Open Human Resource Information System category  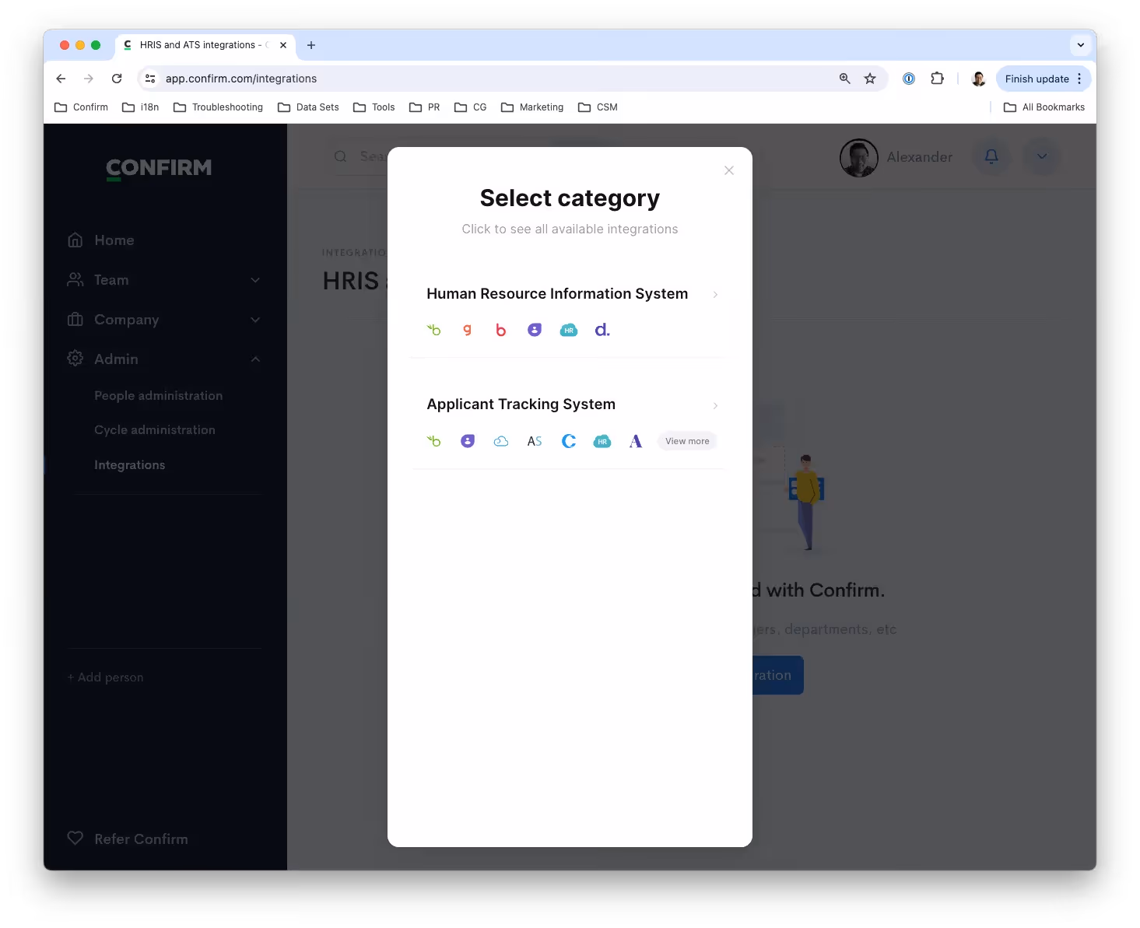tap(557, 294)
